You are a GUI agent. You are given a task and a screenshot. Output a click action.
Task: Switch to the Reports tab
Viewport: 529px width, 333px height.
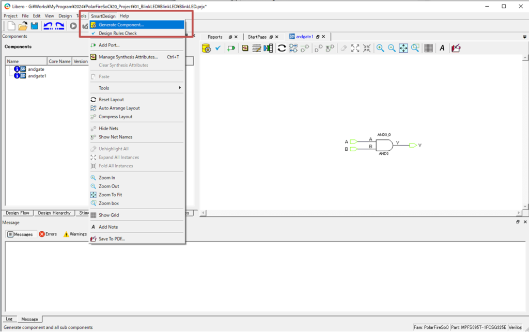coord(215,37)
